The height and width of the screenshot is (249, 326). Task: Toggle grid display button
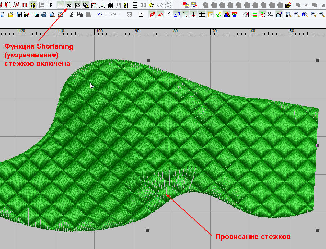point(202,14)
